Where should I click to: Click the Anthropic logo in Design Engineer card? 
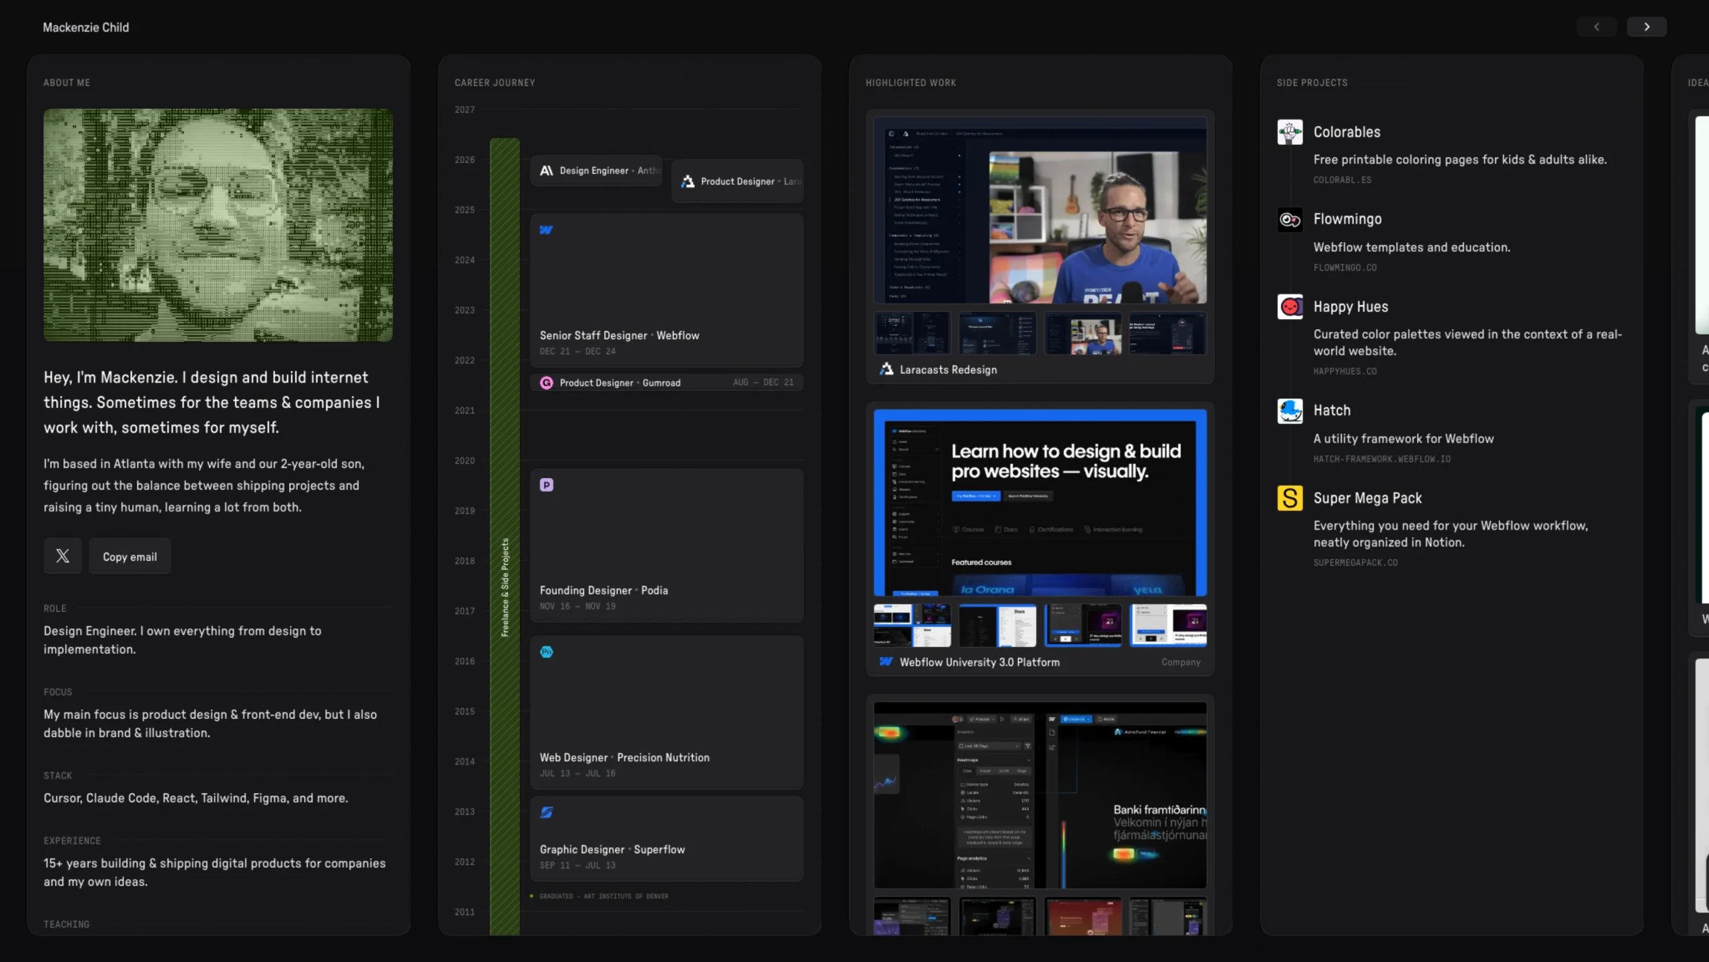click(x=546, y=170)
